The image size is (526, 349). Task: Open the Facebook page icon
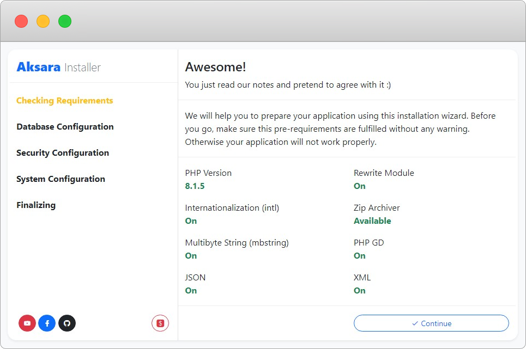click(47, 323)
